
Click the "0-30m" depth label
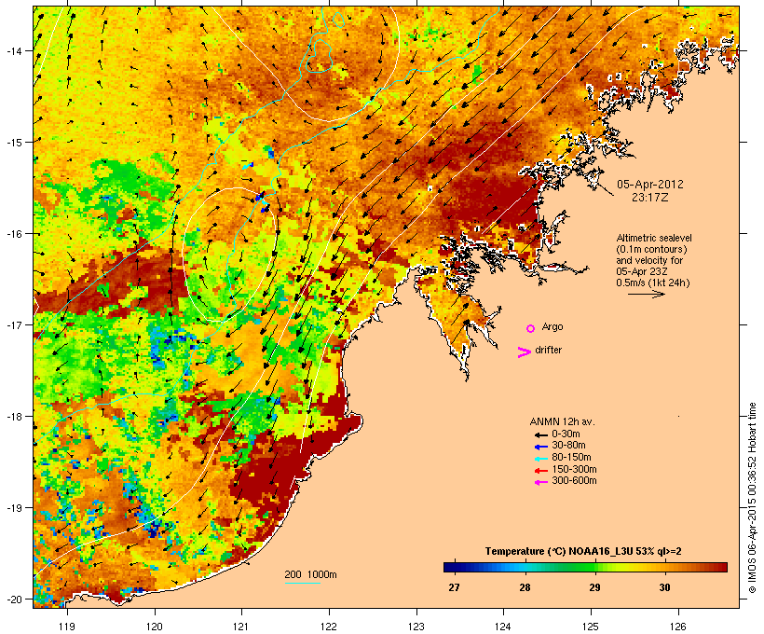(x=566, y=434)
